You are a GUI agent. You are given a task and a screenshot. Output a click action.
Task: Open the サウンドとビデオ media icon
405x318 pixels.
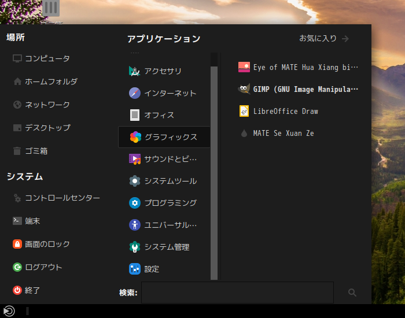[135, 159]
